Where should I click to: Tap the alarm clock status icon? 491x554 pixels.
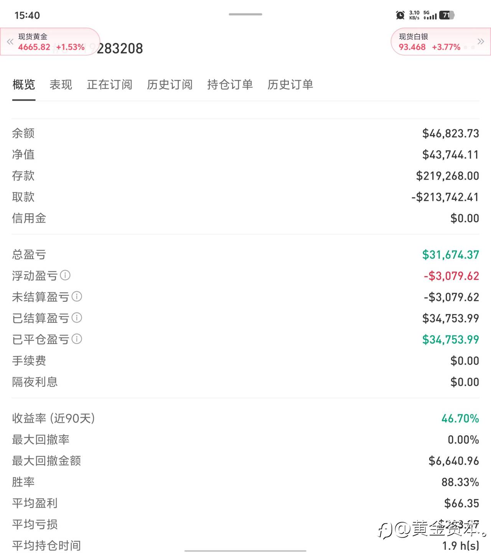400,15
